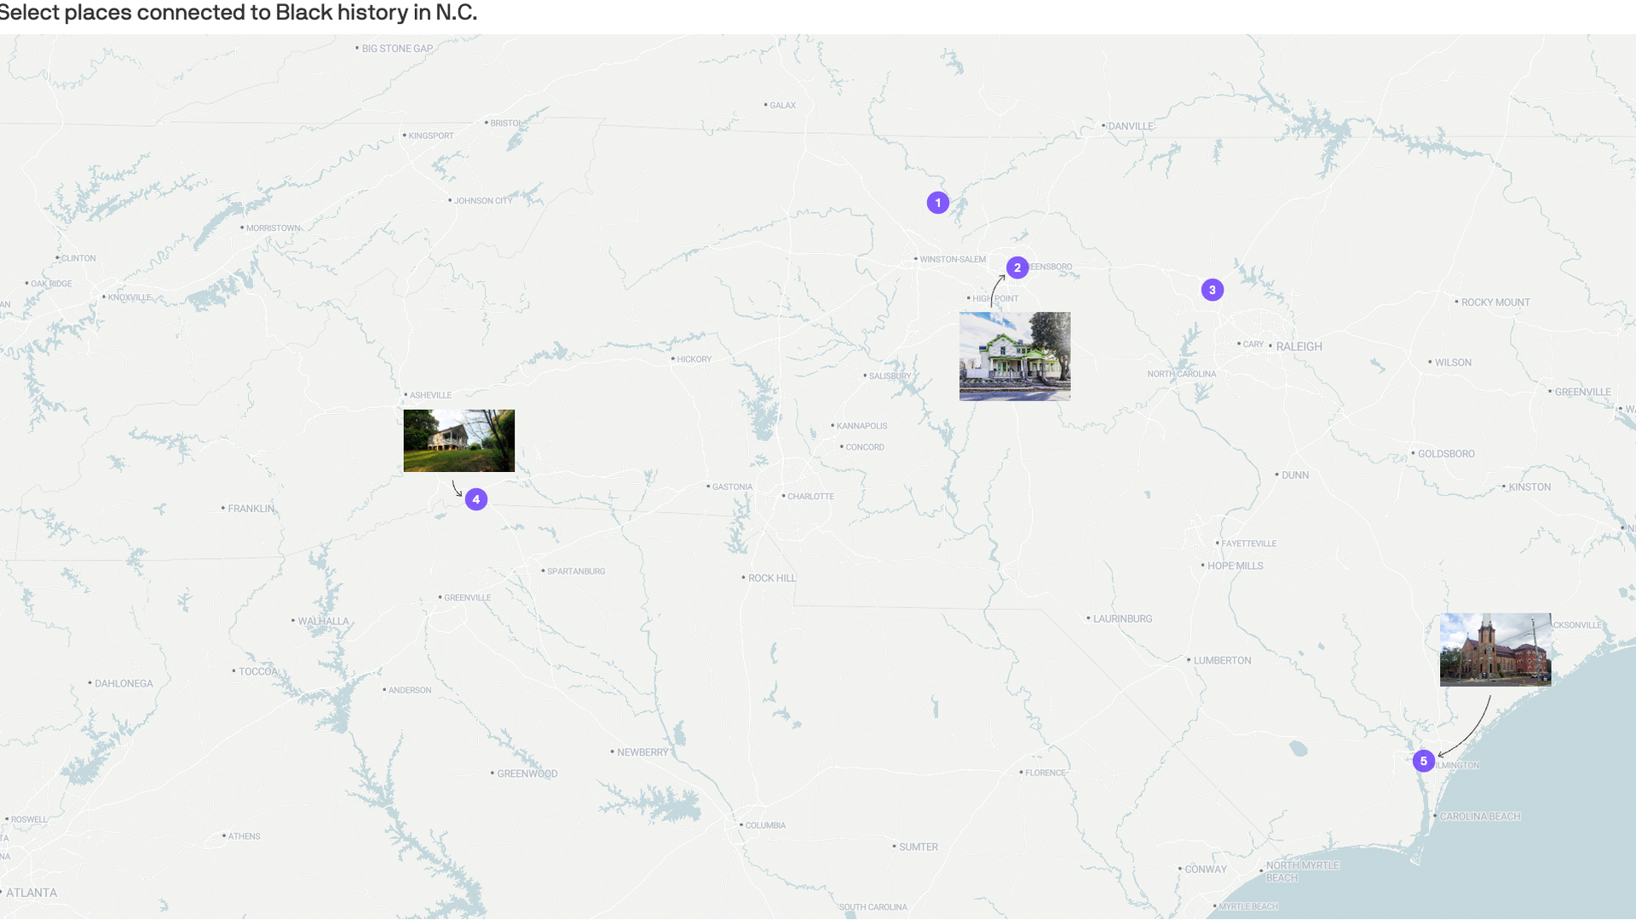Open the green-trimmed house photo thumbnail

pyautogui.click(x=1015, y=356)
